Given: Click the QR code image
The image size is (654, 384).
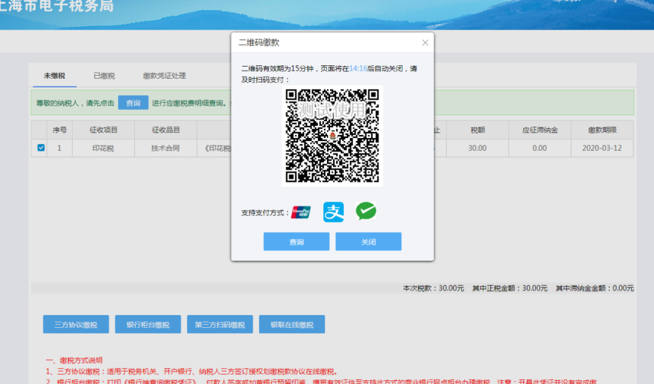Looking at the screenshot, I should [332, 136].
